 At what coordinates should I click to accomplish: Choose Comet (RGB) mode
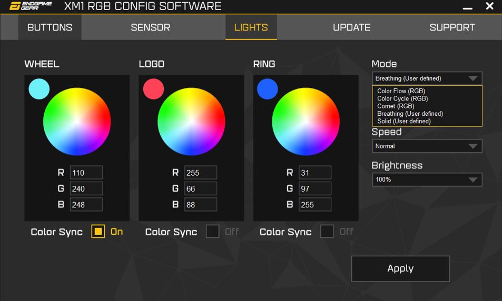coord(396,106)
